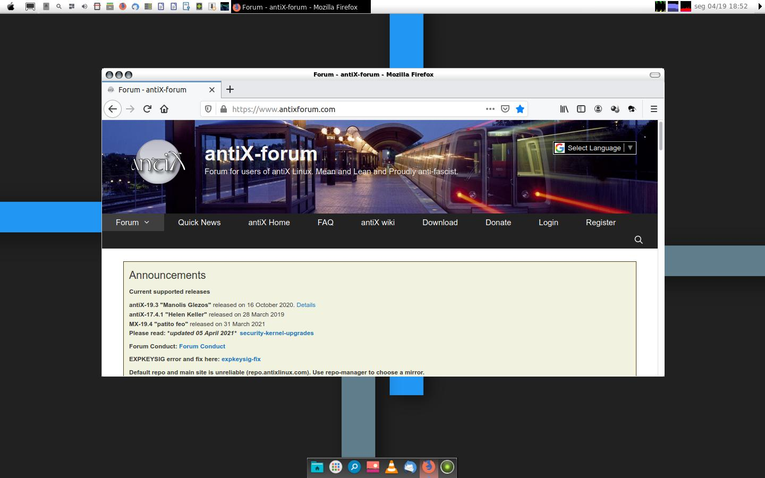Image resolution: width=765 pixels, height=478 pixels.
Task: Launch VLC from the dock
Action: click(392, 467)
